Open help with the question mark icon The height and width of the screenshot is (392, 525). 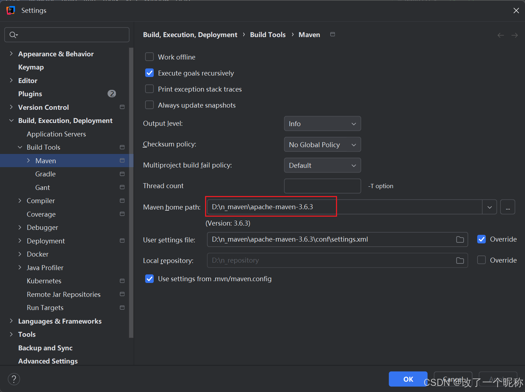pyautogui.click(x=14, y=379)
